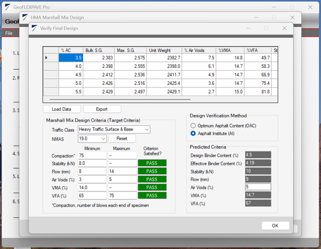Click the predicted Stability value 10
Image resolution: width=321 pixels, height=249 pixels.
point(258,171)
